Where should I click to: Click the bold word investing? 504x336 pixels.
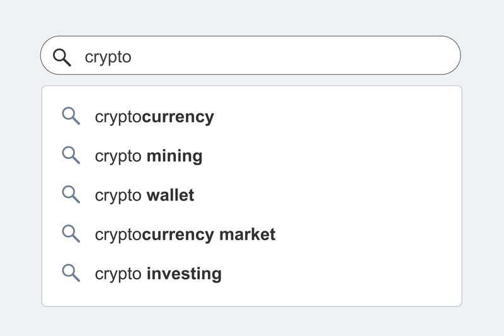click(184, 274)
